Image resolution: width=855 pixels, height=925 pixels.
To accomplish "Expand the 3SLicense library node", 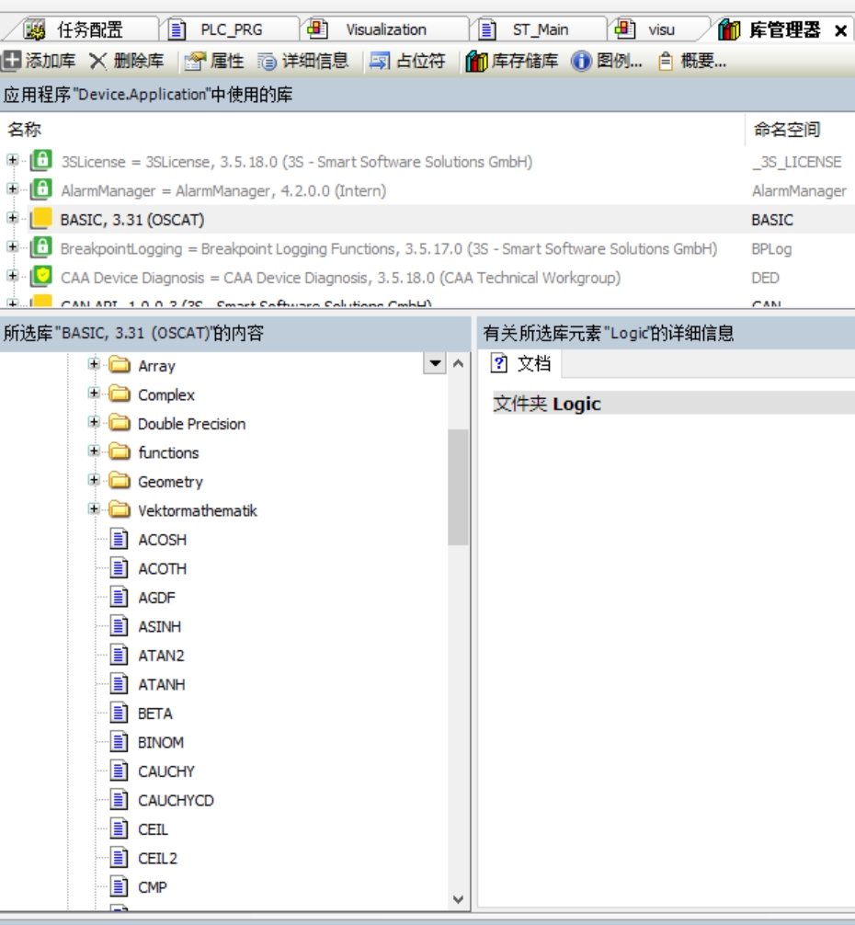I will (12, 161).
